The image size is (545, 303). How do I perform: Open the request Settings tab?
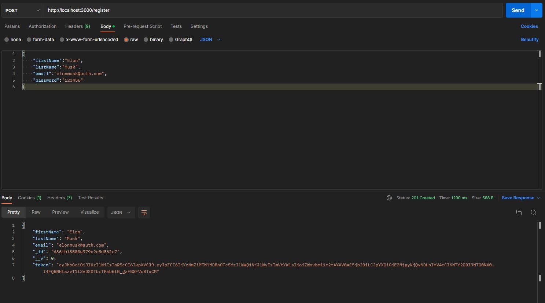(x=199, y=26)
